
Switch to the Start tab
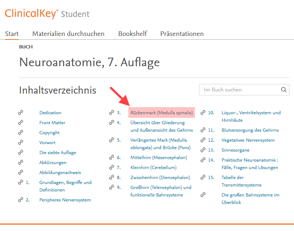(12, 34)
